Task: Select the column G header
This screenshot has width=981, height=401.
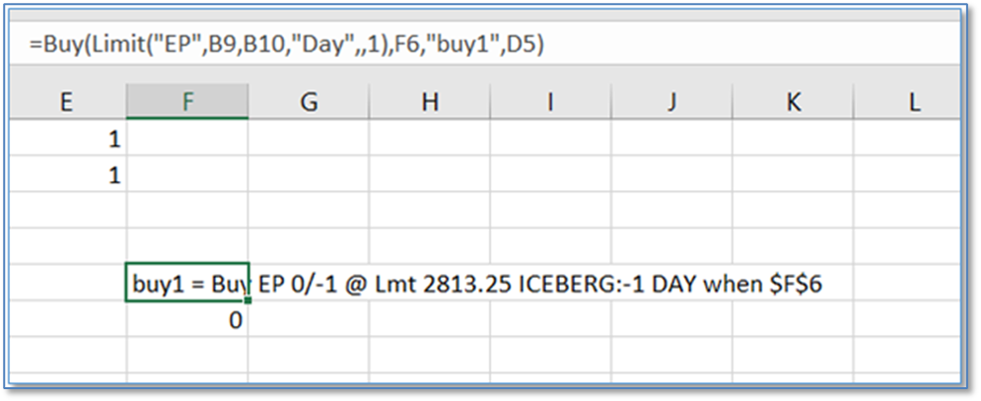Action: coord(309,101)
